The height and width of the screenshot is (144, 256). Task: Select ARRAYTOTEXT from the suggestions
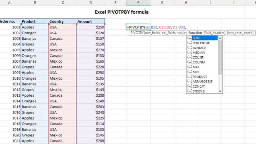202,82
